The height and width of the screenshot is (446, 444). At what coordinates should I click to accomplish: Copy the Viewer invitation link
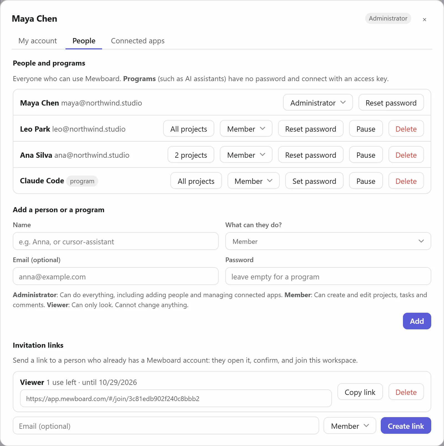tap(360, 392)
